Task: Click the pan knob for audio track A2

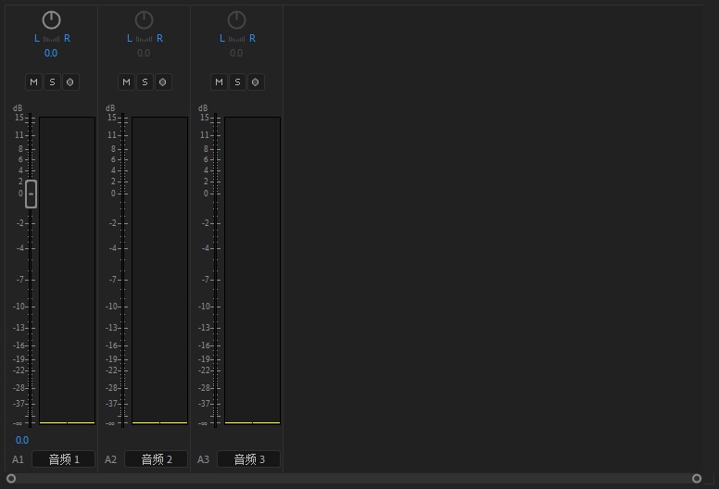Action: (x=144, y=20)
